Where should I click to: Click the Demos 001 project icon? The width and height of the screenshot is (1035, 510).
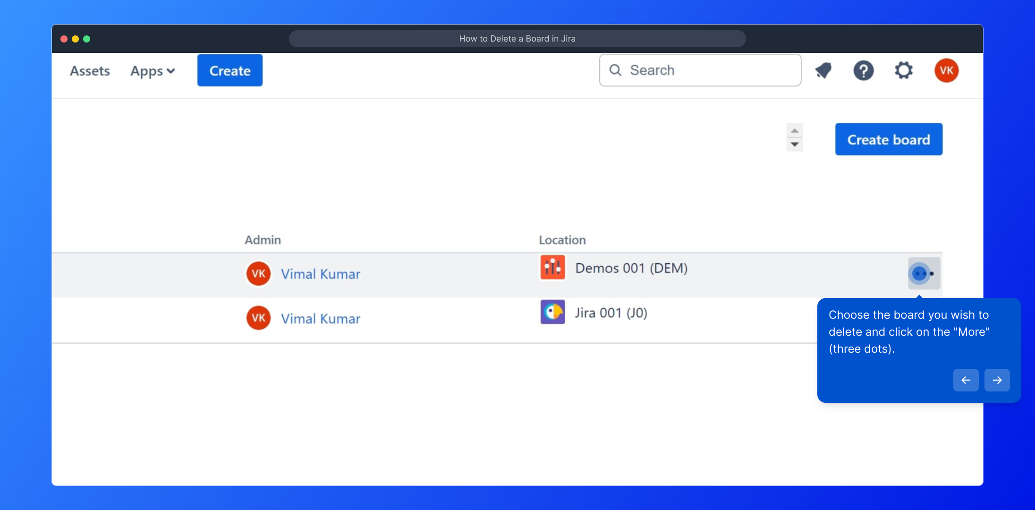552,267
